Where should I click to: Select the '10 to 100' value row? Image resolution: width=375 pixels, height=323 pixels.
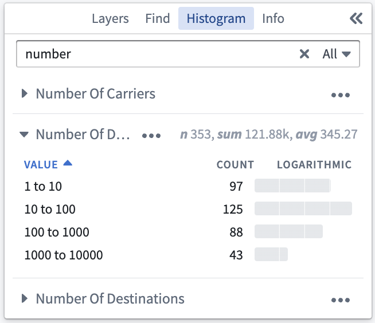point(188,208)
